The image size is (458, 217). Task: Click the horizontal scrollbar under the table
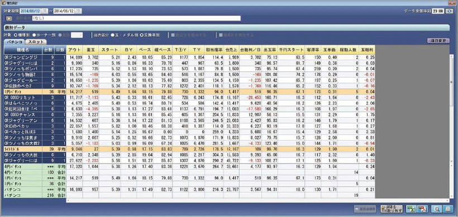pyautogui.click(x=258, y=201)
